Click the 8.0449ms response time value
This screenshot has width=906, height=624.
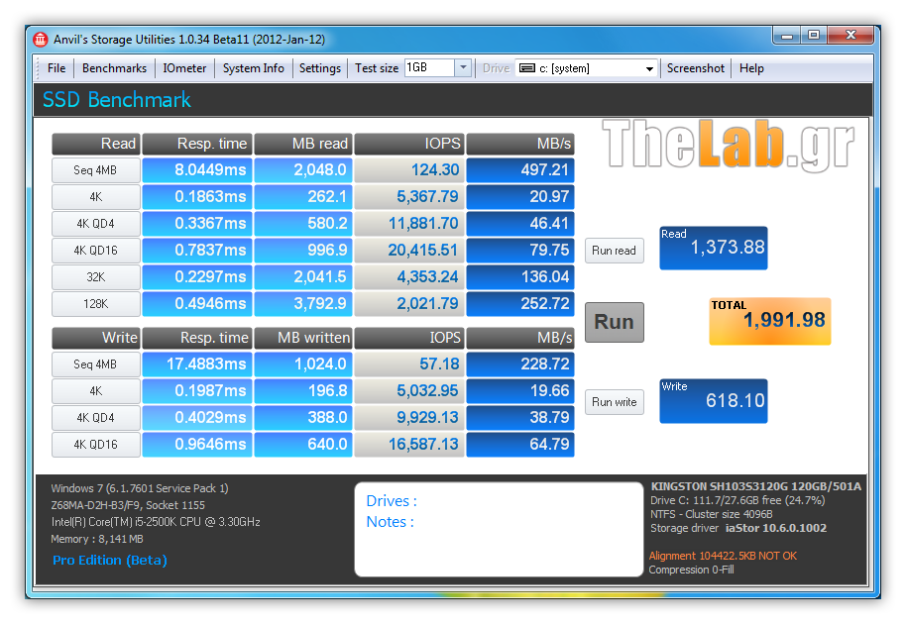[197, 170]
